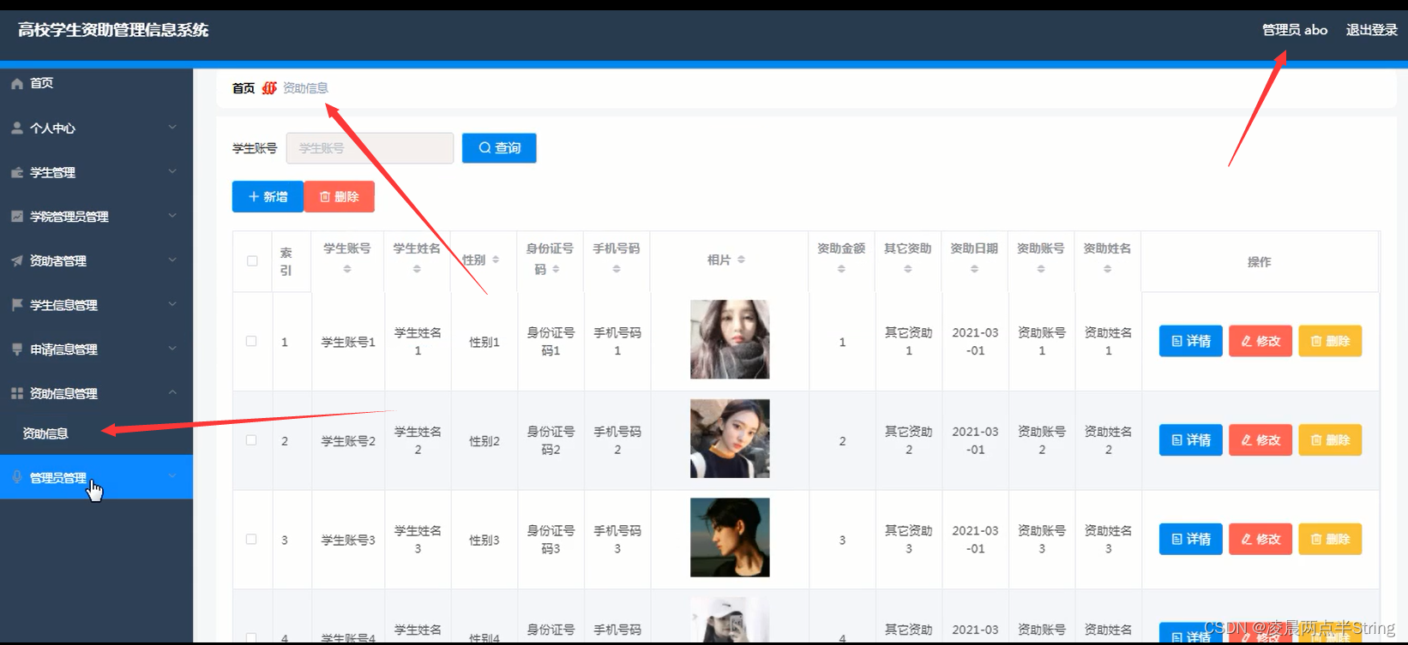The height and width of the screenshot is (645, 1408).
Task: Click 管理员 abo in the top bar
Action: (x=1295, y=30)
